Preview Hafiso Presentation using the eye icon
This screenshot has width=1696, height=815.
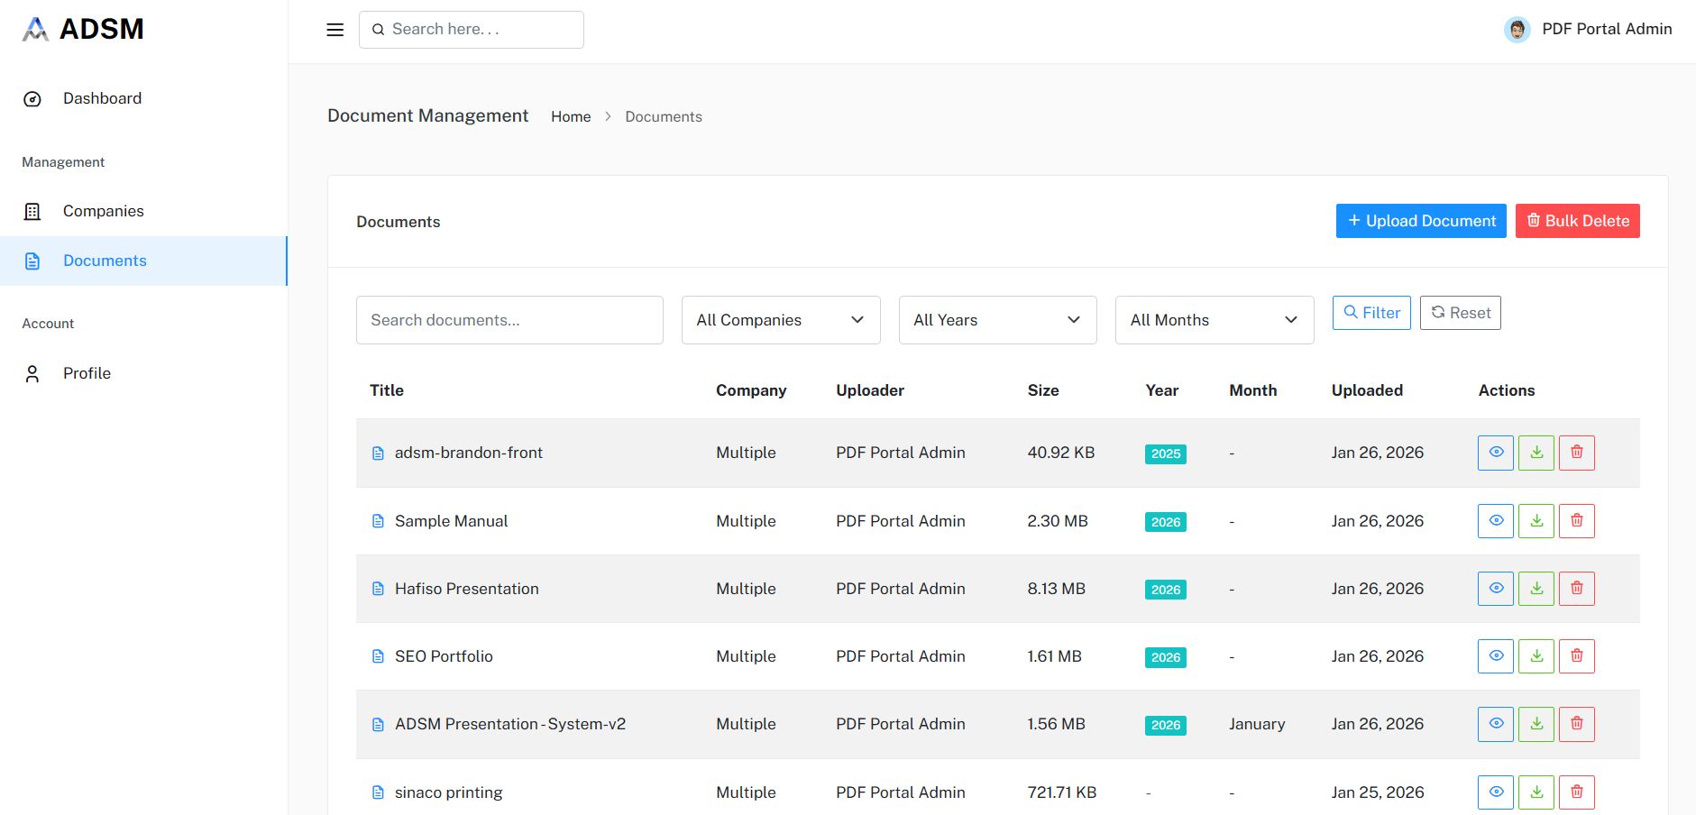click(1495, 589)
